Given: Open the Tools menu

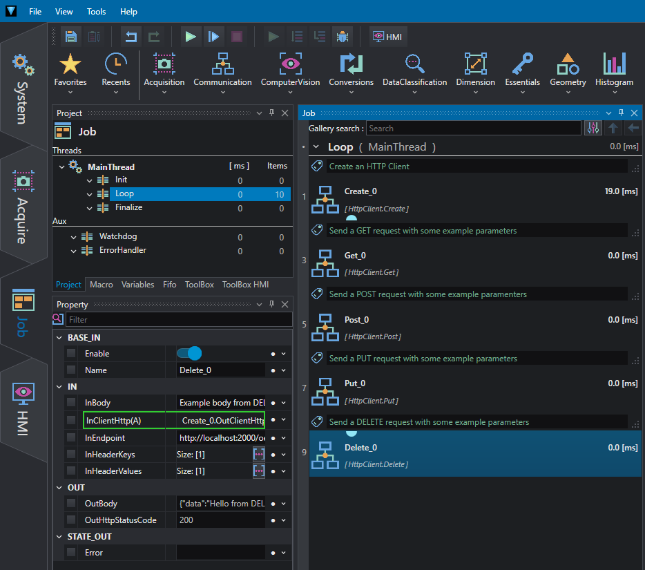Looking at the screenshot, I should pyautogui.click(x=96, y=12).
